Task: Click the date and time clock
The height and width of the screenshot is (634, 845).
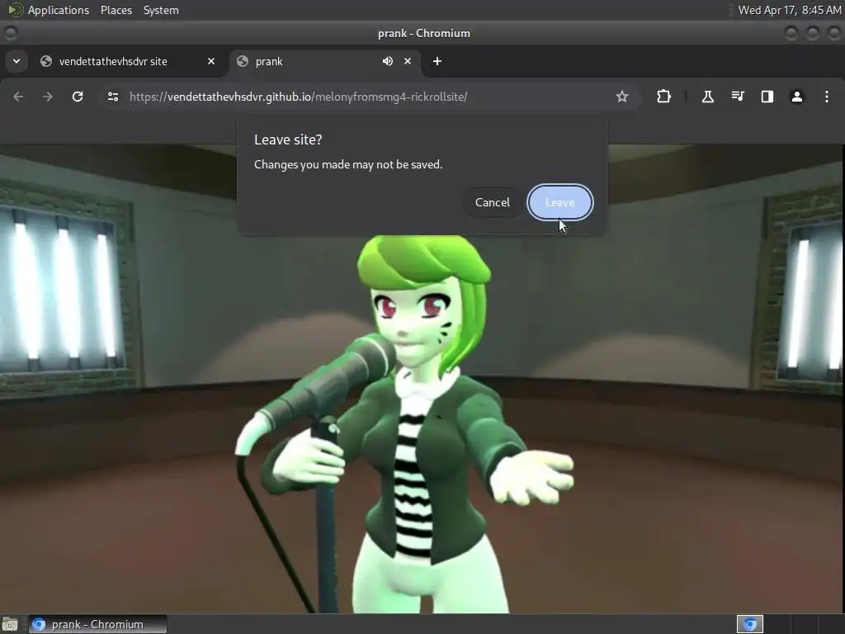Action: [789, 10]
